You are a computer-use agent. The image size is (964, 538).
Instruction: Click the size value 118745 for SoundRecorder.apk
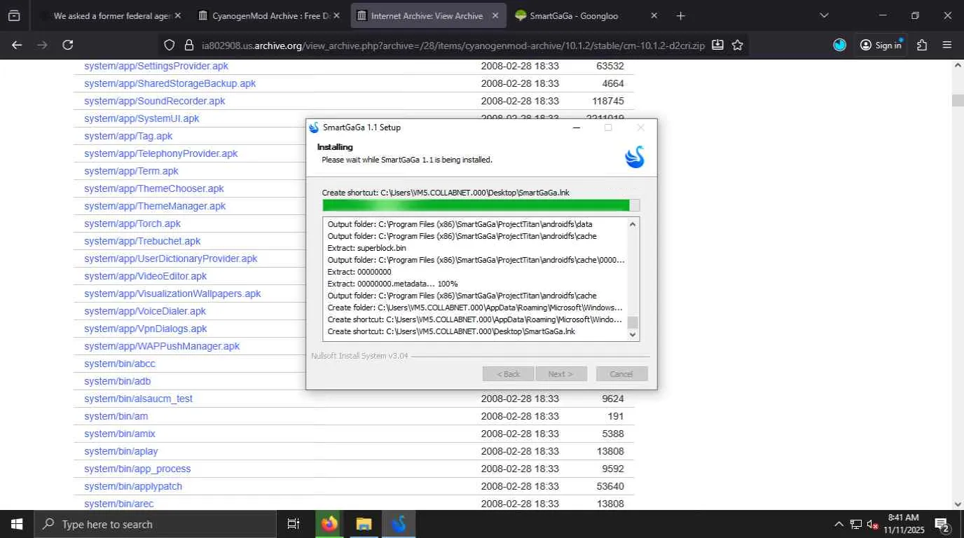607,101
